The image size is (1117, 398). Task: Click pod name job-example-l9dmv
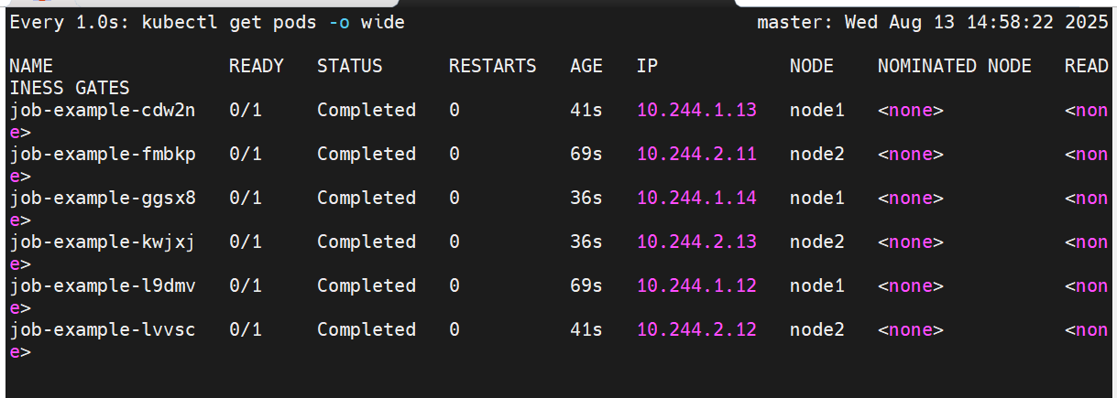(x=103, y=286)
